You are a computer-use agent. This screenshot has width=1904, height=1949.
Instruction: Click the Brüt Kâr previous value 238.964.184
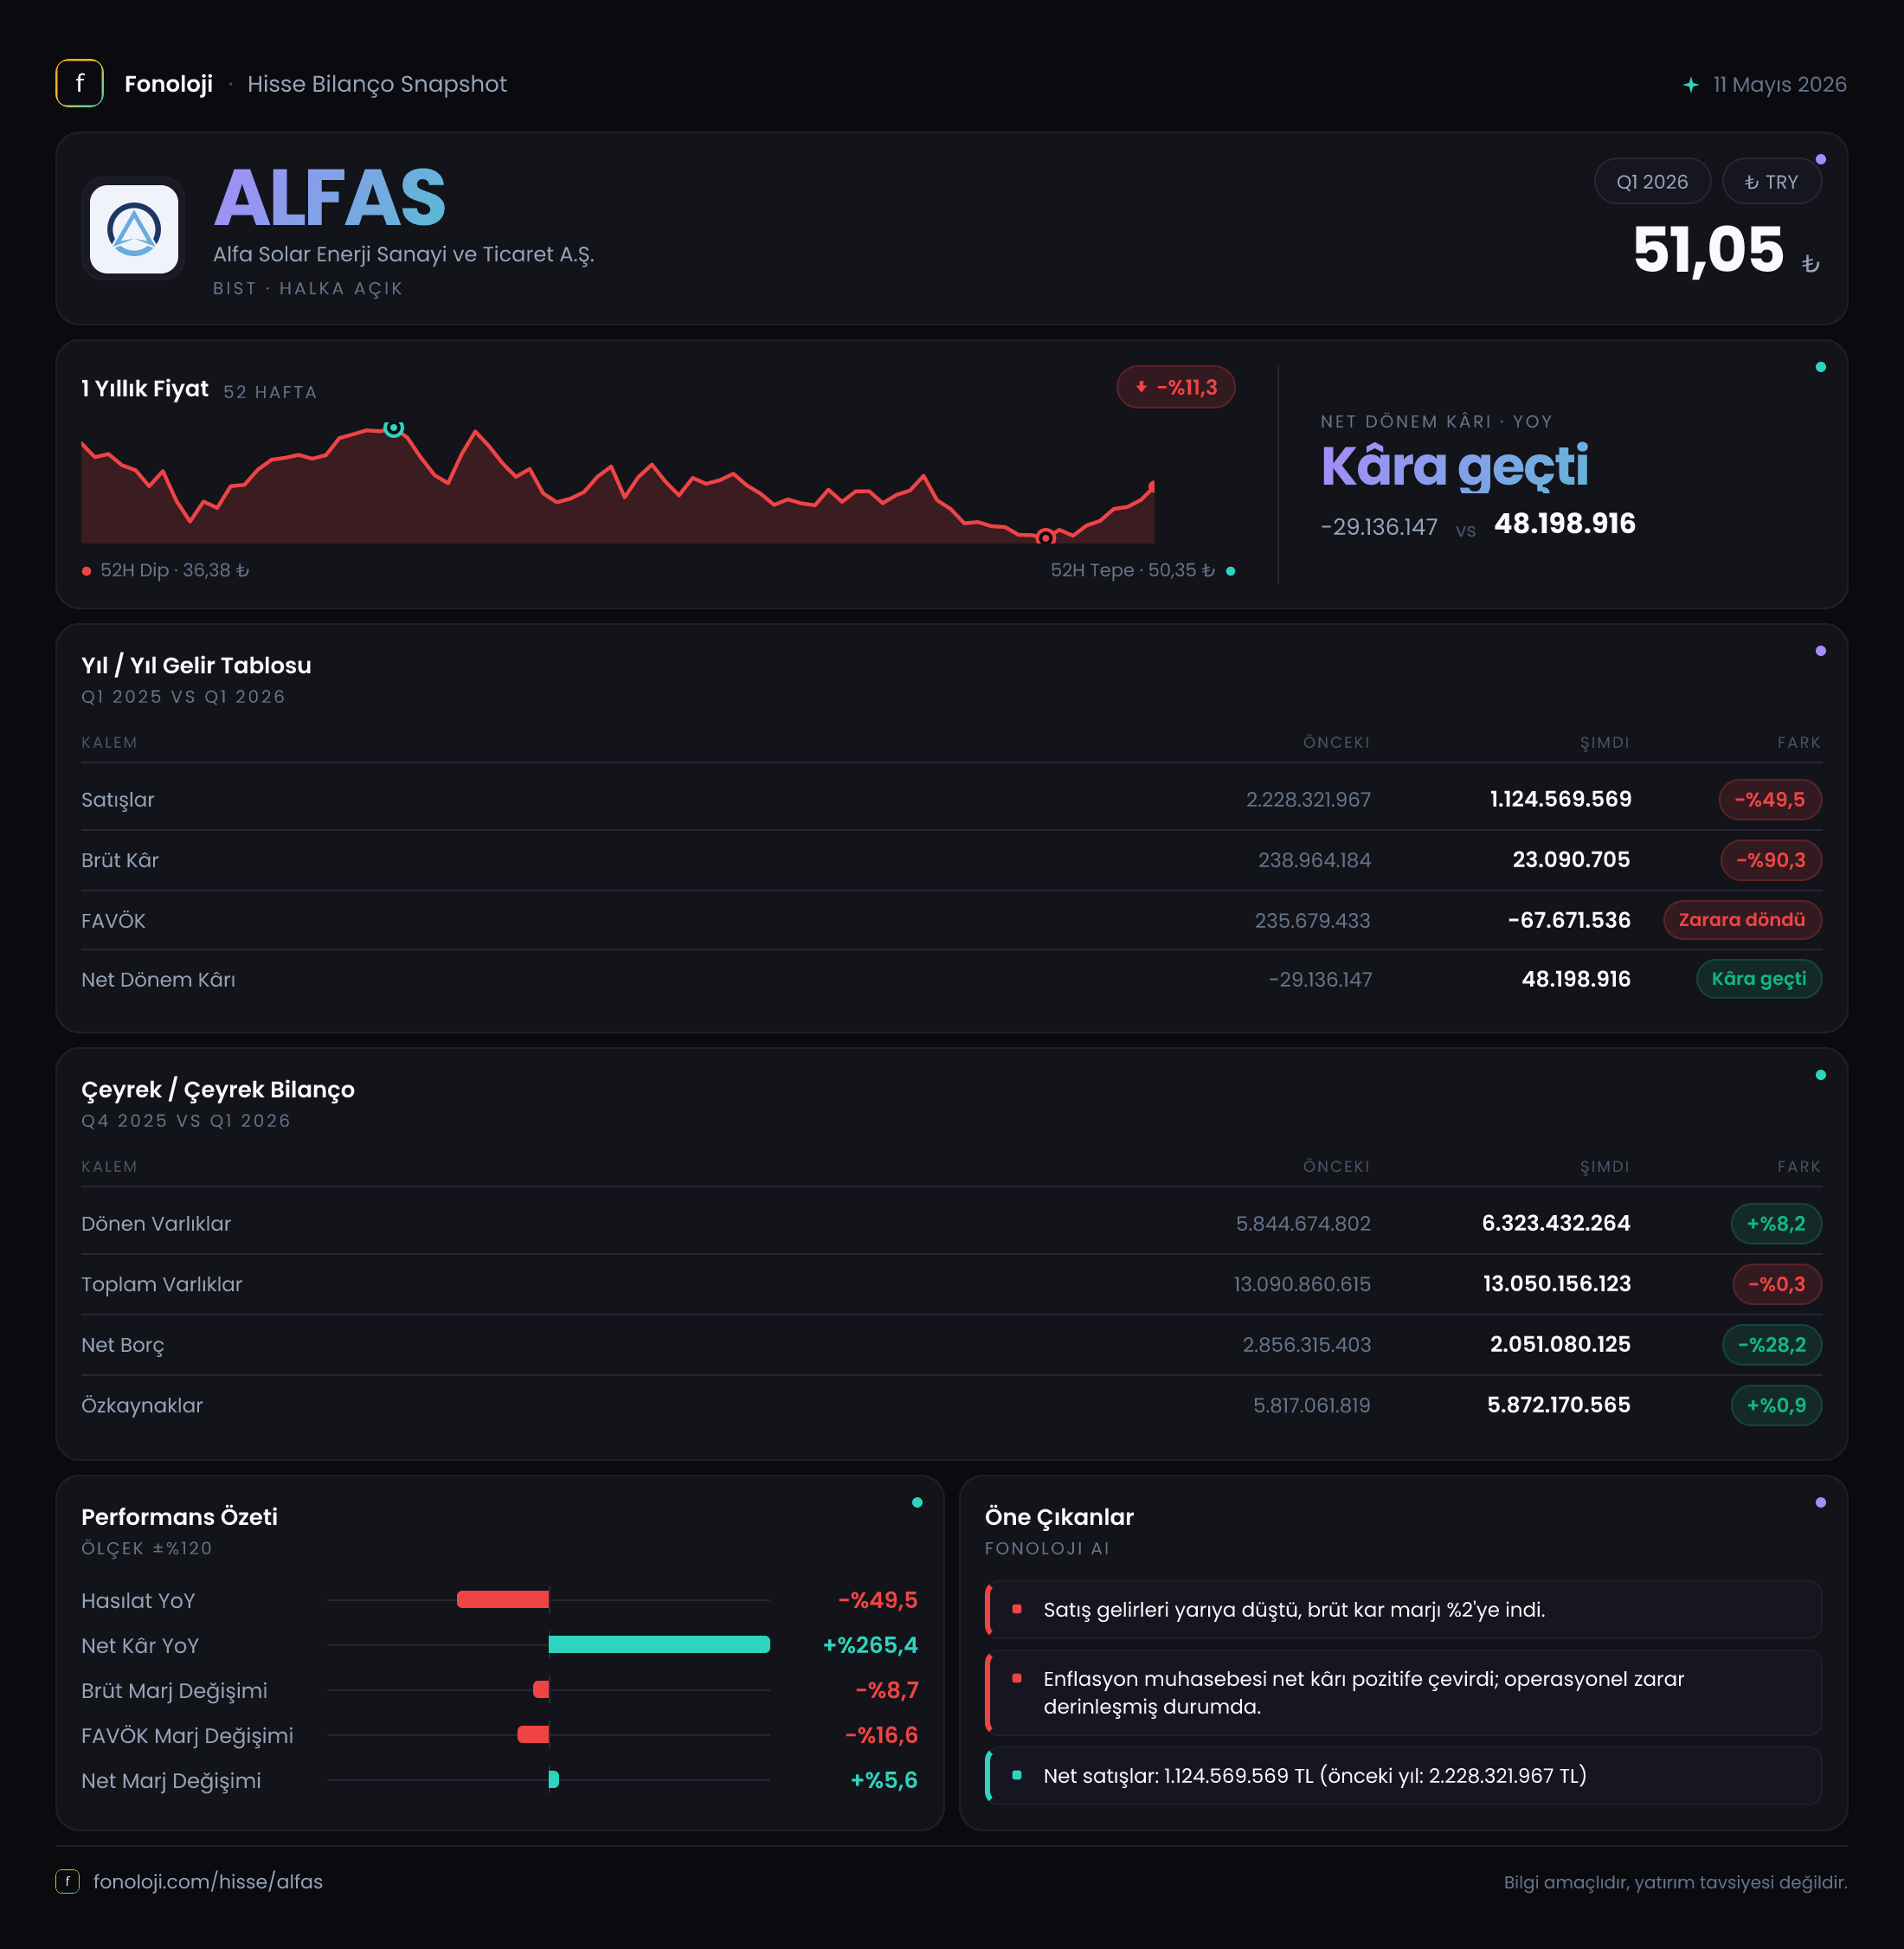tap(1314, 860)
